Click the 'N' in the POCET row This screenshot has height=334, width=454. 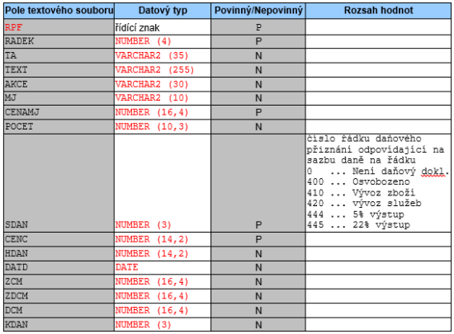click(x=258, y=127)
